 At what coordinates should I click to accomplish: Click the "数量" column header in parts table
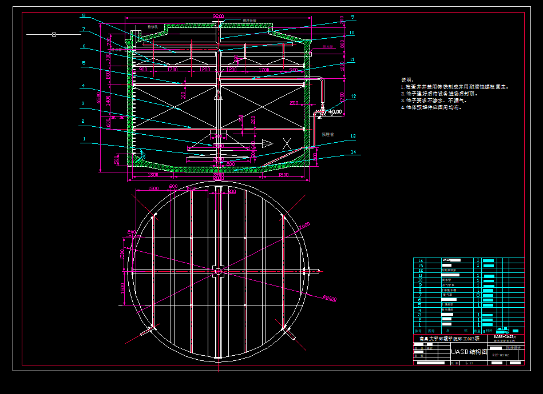477,331
